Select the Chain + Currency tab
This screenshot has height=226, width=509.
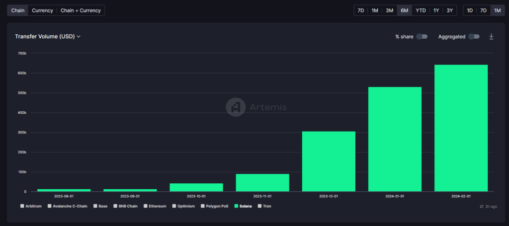[81, 10]
